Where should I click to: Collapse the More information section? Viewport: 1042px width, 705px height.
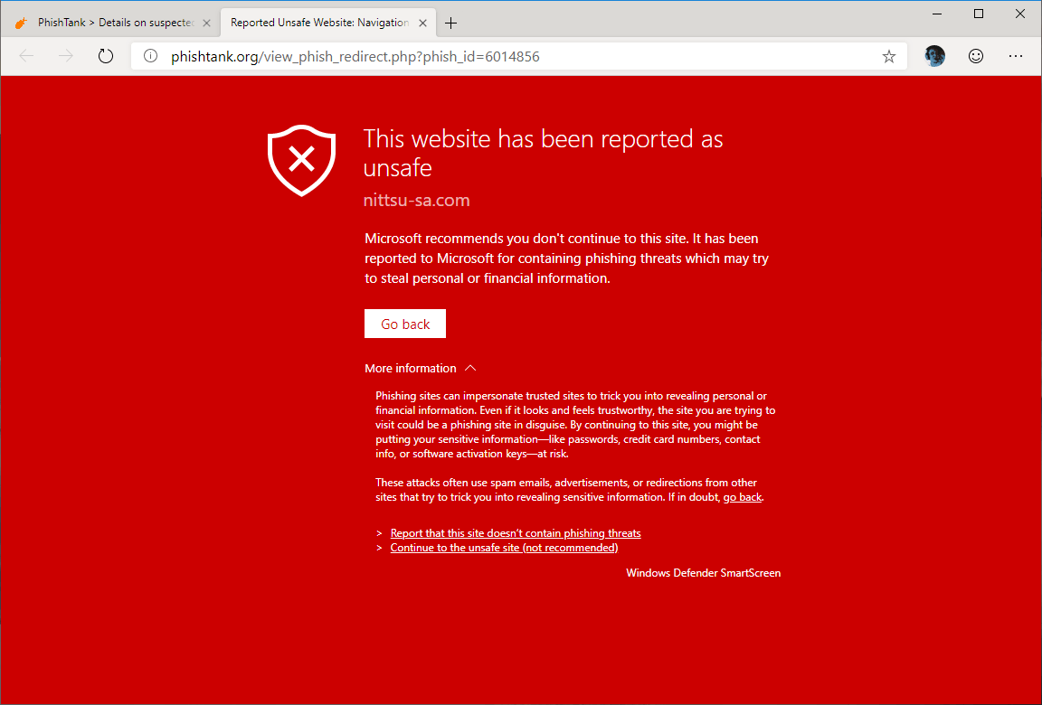(x=420, y=369)
